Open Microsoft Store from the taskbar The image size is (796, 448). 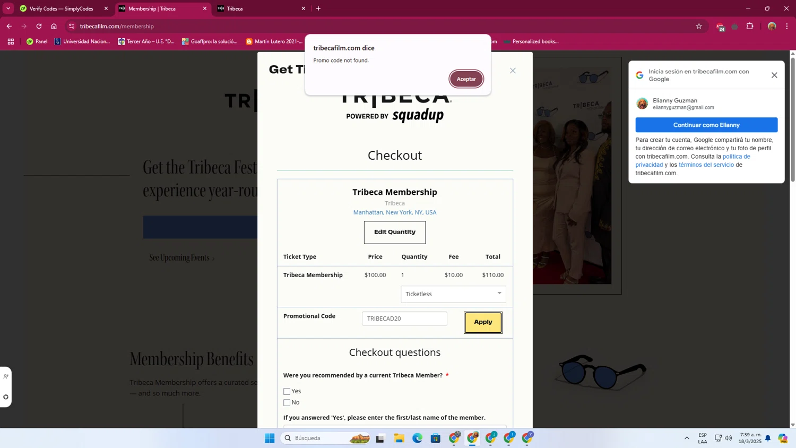(436, 438)
